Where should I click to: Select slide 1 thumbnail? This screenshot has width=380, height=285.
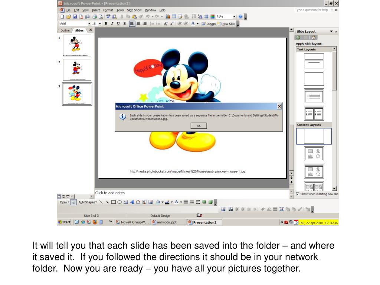77,45
